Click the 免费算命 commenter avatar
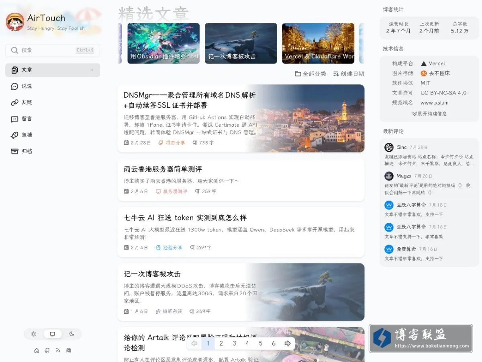This screenshot has height=362, width=482. (389, 249)
